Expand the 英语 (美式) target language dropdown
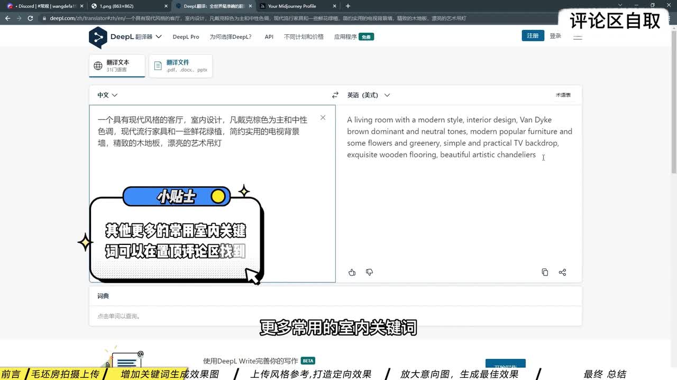The image size is (677, 380). click(368, 95)
